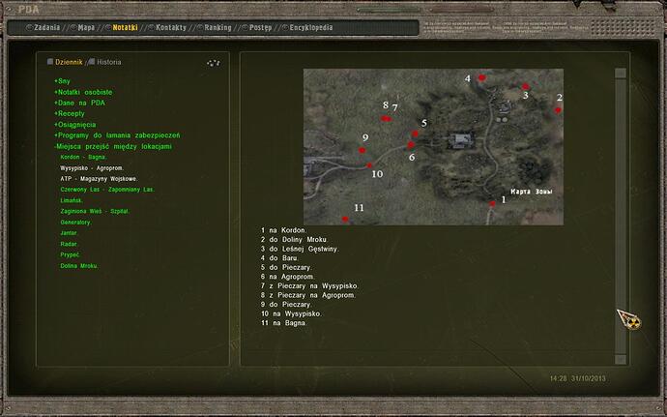Open ATP - Magazyny Wojskowe entry
The image size is (667, 417).
coord(99,179)
